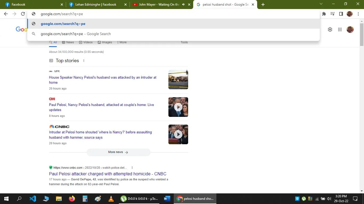Switch to Videos search results
The width and height of the screenshot is (364, 204).
86,42
